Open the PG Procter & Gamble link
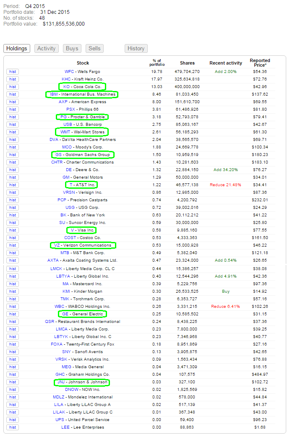290x437 pixels. coord(63,117)
